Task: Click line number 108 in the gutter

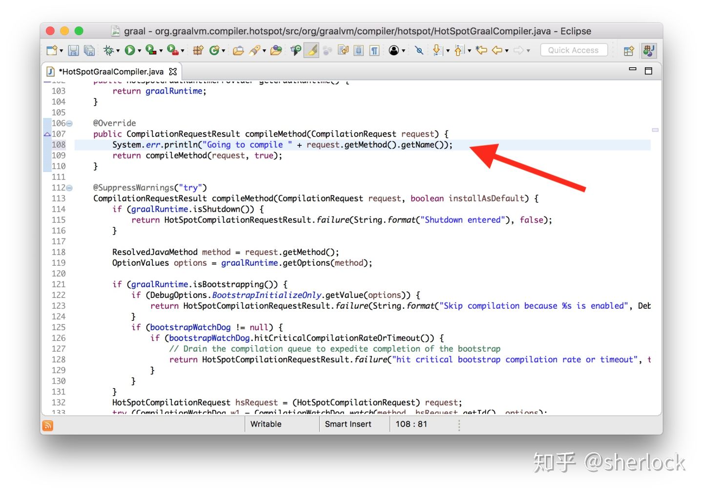Action: point(59,145)
